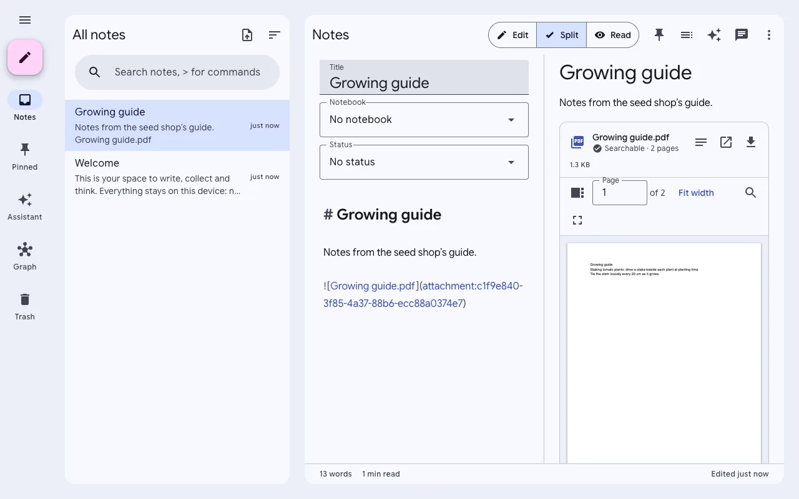Expand the Status dropdown
Image resolution: width=799 pixels, height=499 pixels.
click(424, 162)
